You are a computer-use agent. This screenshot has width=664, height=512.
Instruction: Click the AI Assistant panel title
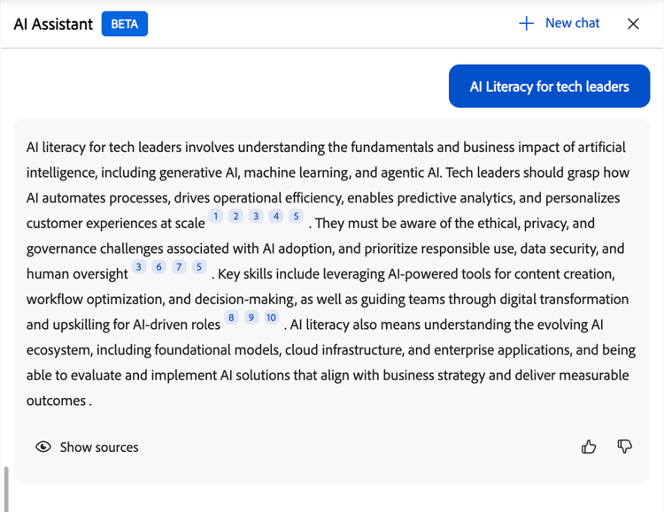[53, 24]
